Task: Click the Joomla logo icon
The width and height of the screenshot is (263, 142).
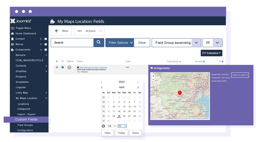Action: tap(13, 21)
